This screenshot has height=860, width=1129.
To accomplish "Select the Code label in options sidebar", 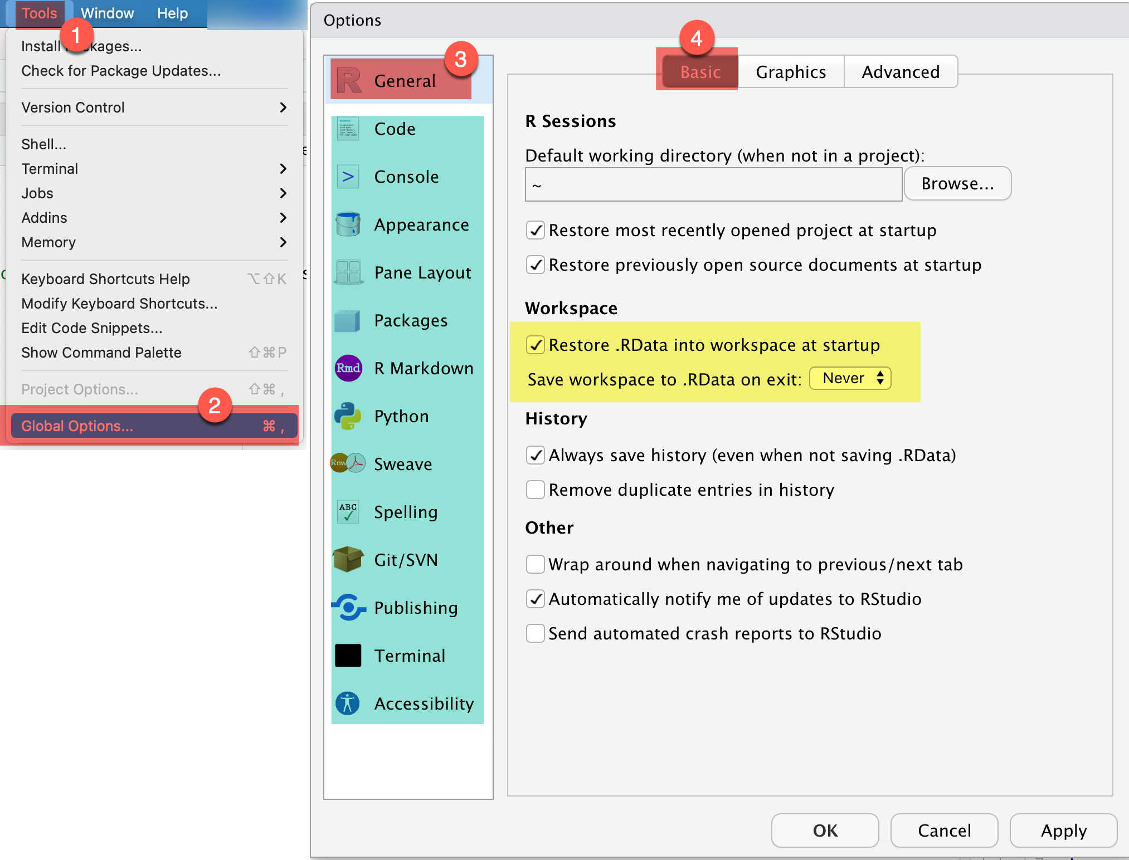I will (x=395, y=129).
